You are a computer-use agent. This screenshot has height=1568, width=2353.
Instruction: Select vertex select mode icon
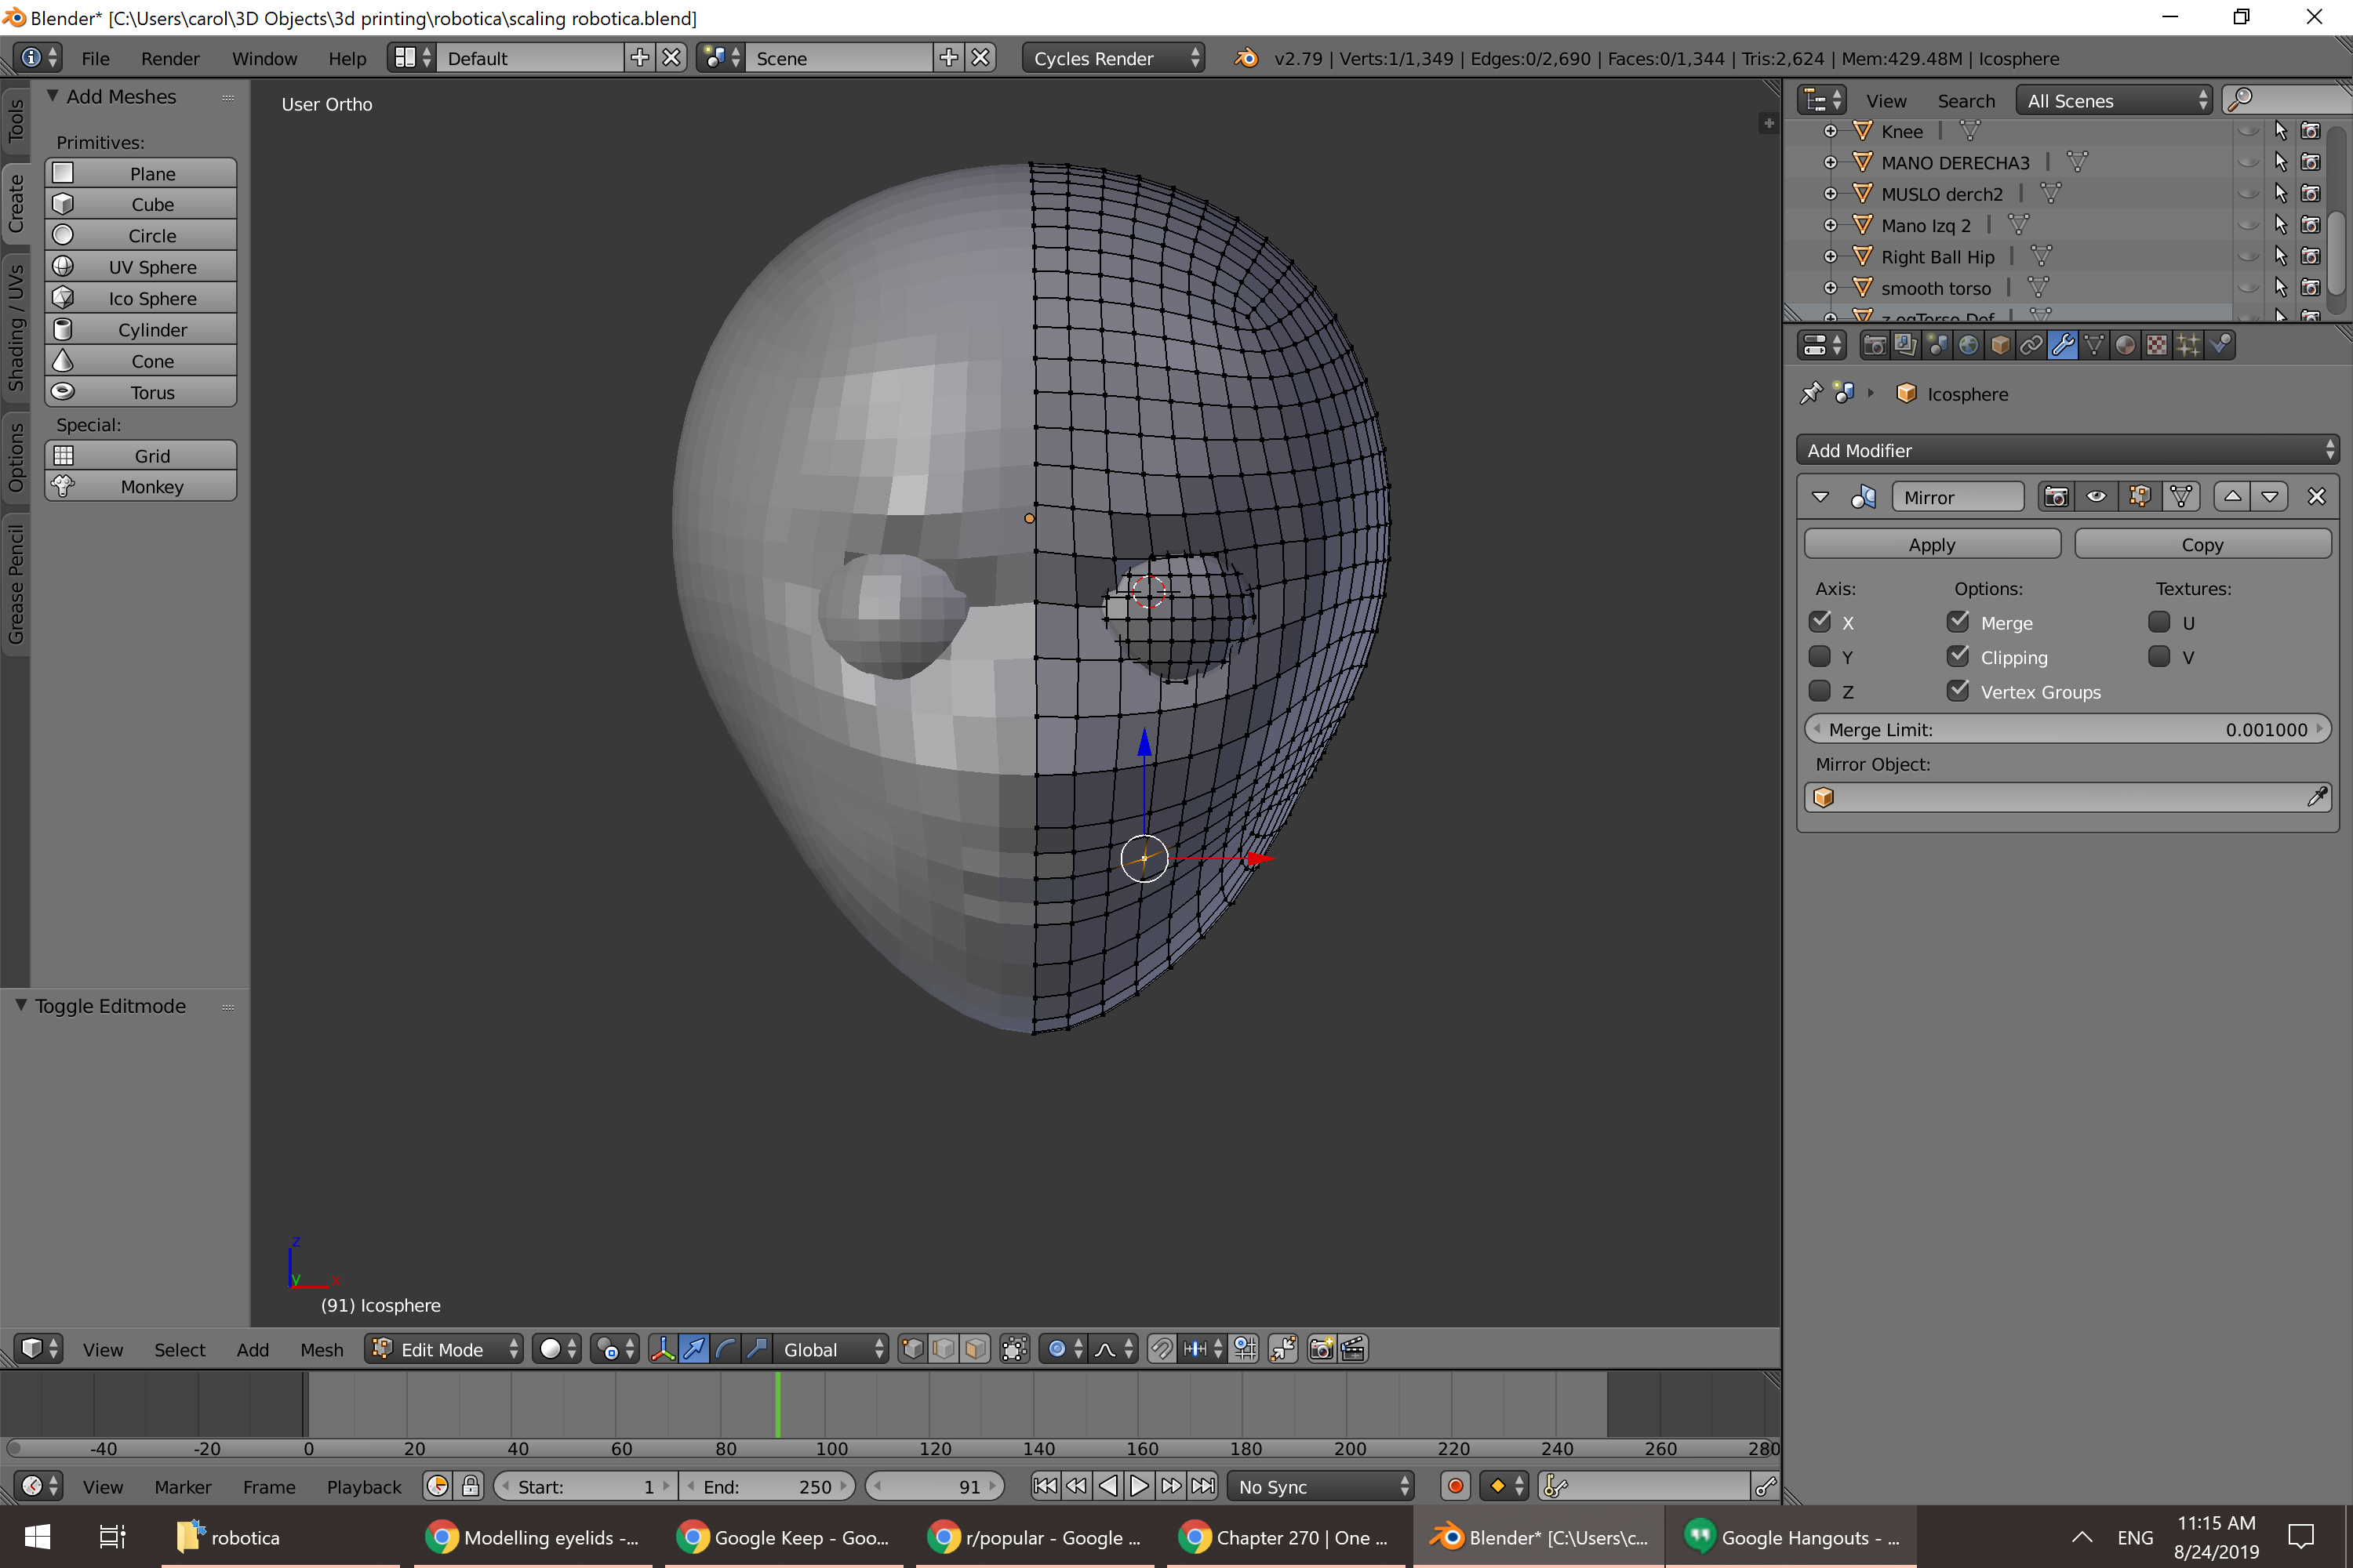click(x=912, y=1349)
